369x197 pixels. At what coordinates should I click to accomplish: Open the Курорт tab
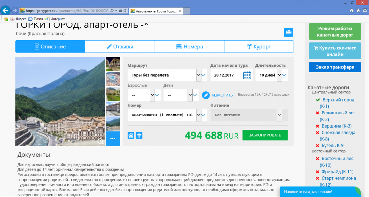click(259, 47)
